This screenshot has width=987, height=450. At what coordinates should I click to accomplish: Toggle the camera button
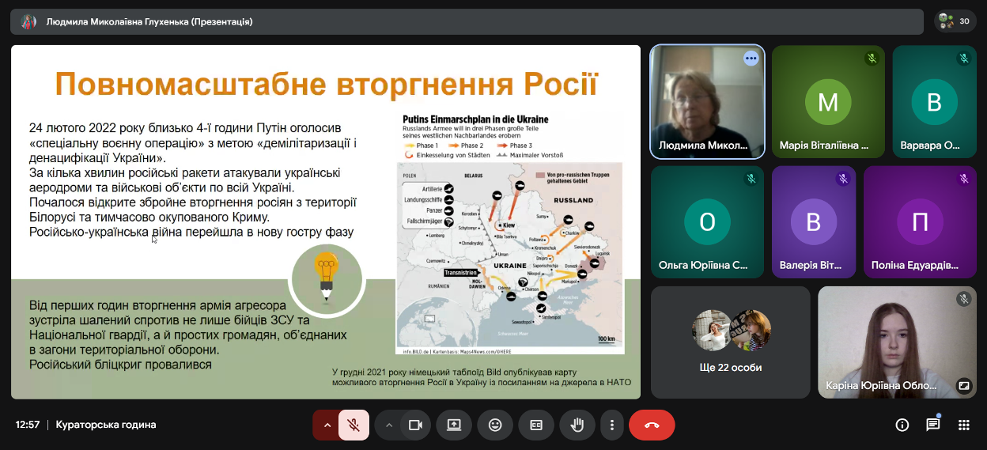tap(415, 425)
